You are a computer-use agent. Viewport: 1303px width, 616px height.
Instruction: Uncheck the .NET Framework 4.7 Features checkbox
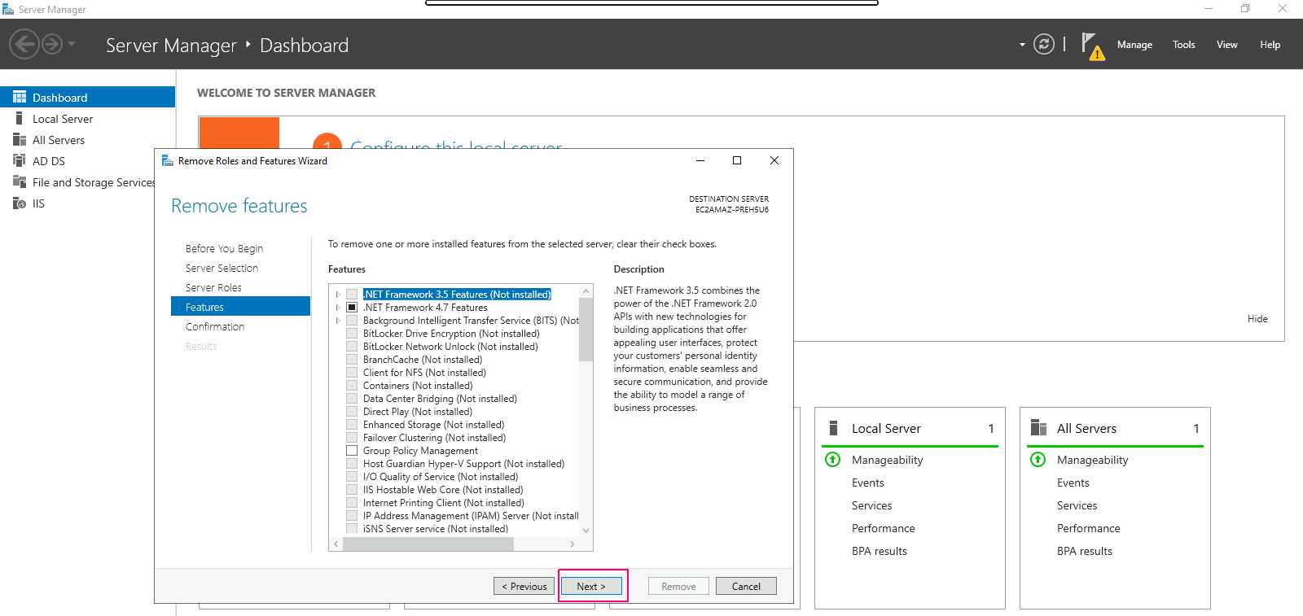click(352, 308)
